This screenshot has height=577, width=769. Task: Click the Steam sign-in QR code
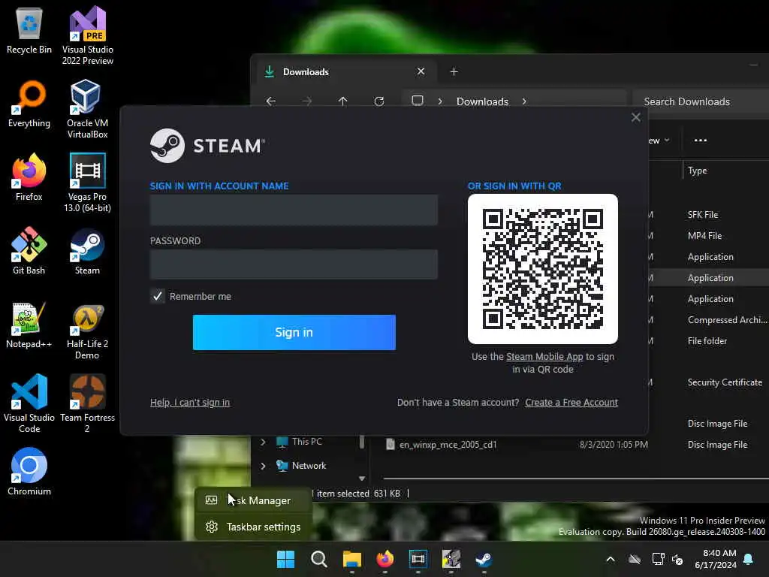tap(543, 269)
